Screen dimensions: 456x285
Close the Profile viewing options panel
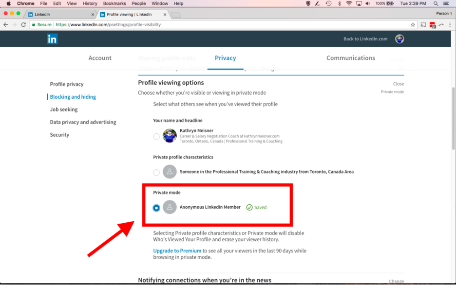coord(399,84)
